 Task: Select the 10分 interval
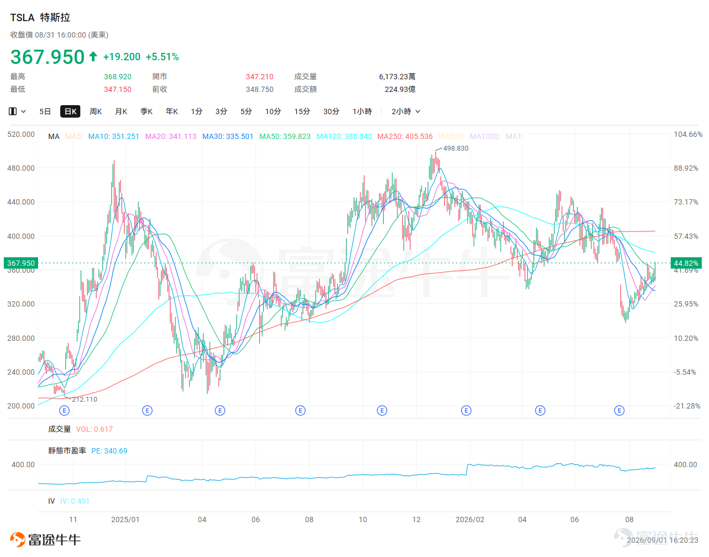(x=273, y=112)
